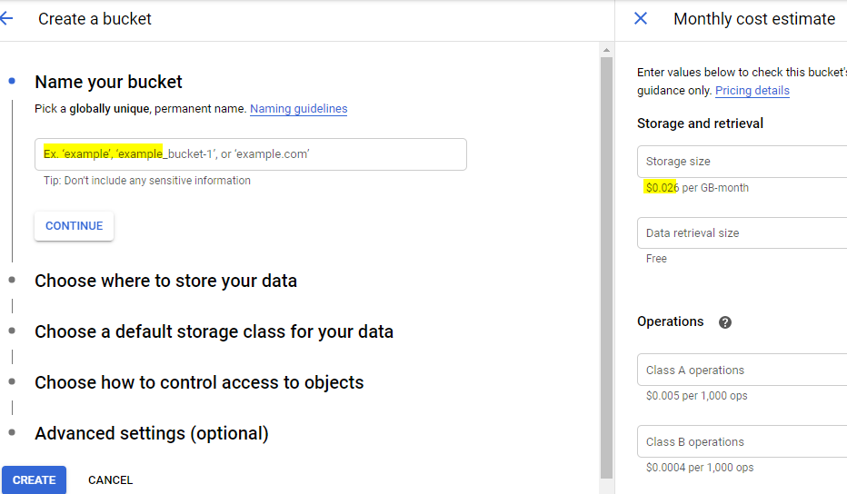Expand Choose how to control access section
This screenshot has width=847, height=494.
point(199,382)
